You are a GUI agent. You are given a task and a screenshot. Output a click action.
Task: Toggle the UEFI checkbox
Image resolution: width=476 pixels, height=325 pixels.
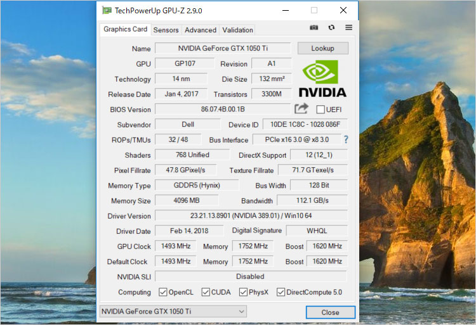point(321,110)
